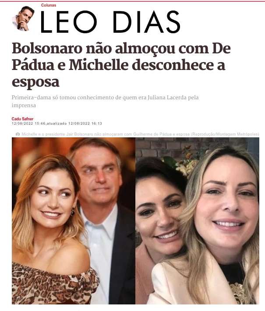Click the 'Reprodução/Montagem Metrópoles' photo credit
Viewport: 265px width, 311px height.
tap(225, 134)
